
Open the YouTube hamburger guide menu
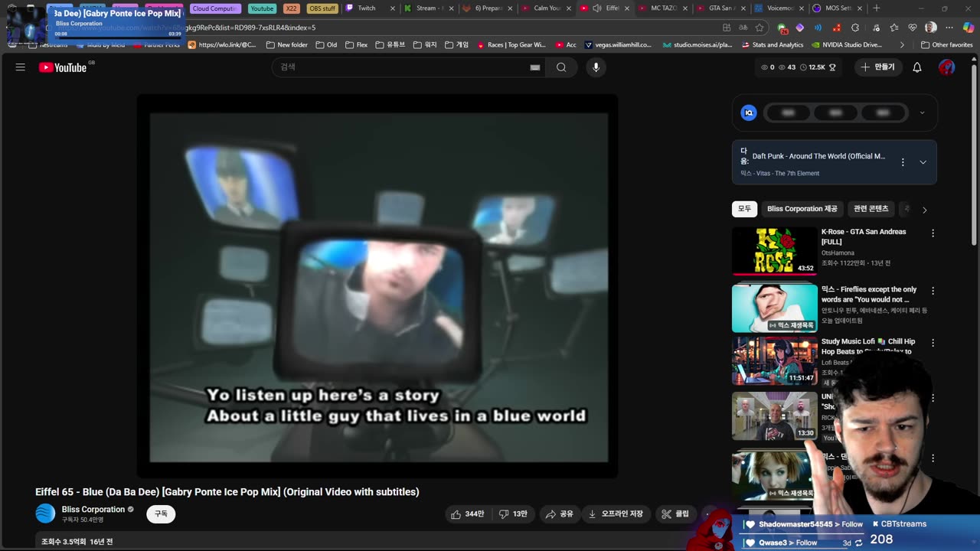click(21, 67)
